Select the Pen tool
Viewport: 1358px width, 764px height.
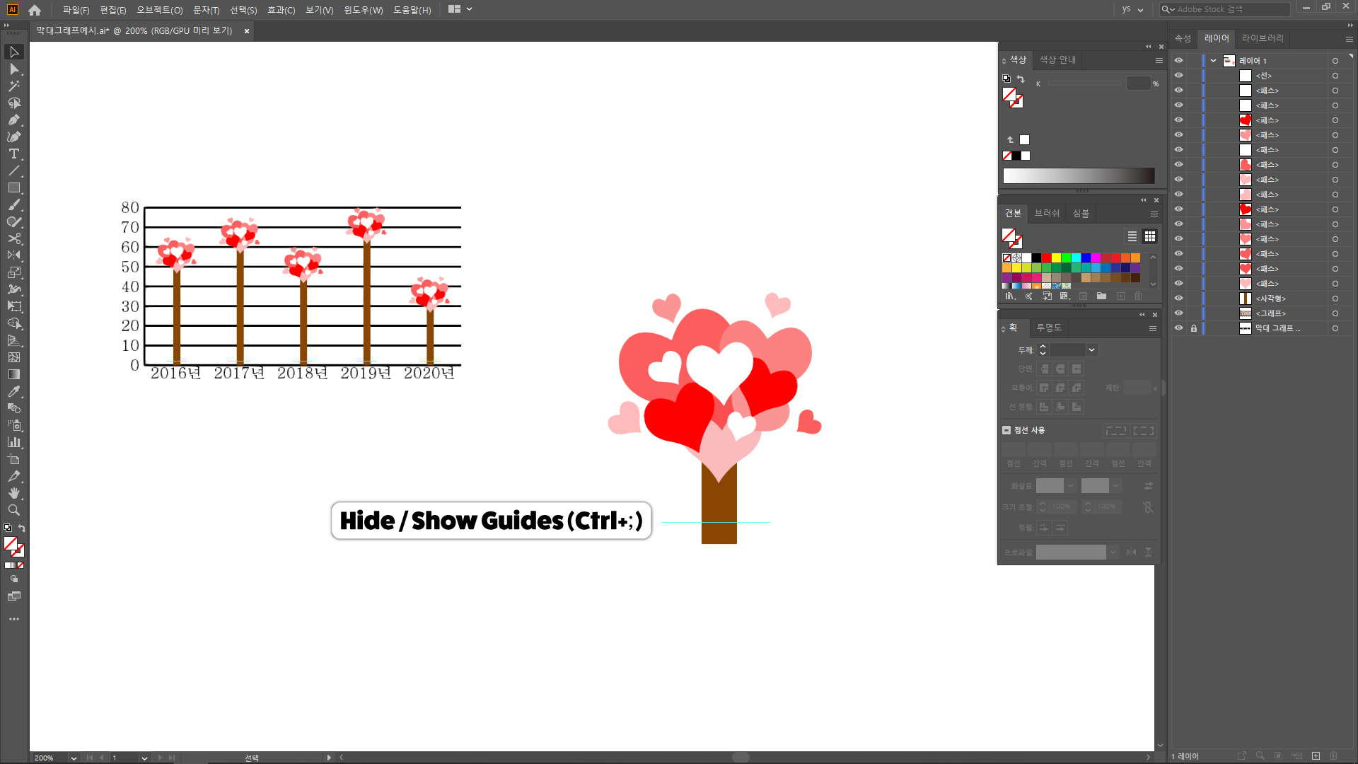pyautogui.click(x=13, y=120)
